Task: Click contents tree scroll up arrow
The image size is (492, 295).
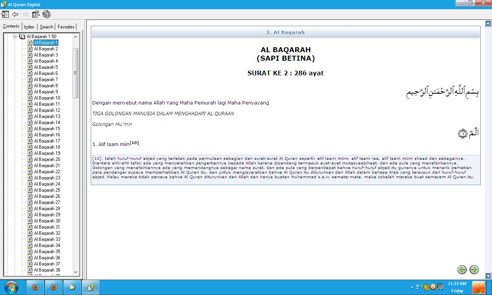Action: [75, 36]
